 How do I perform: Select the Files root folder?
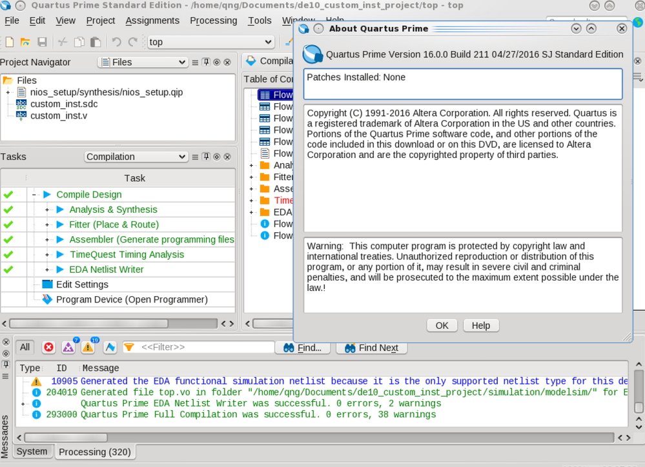[x=26, y=81]
